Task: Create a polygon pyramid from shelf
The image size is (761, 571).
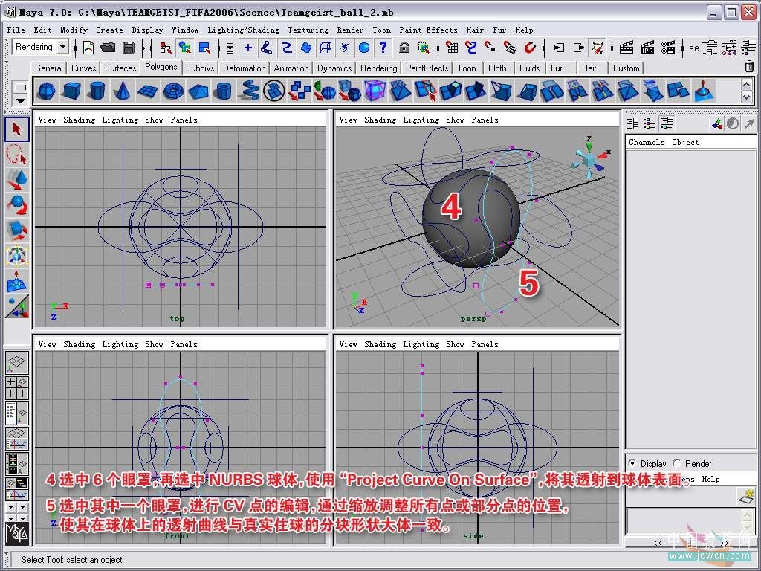Action: tap(198, 91)
